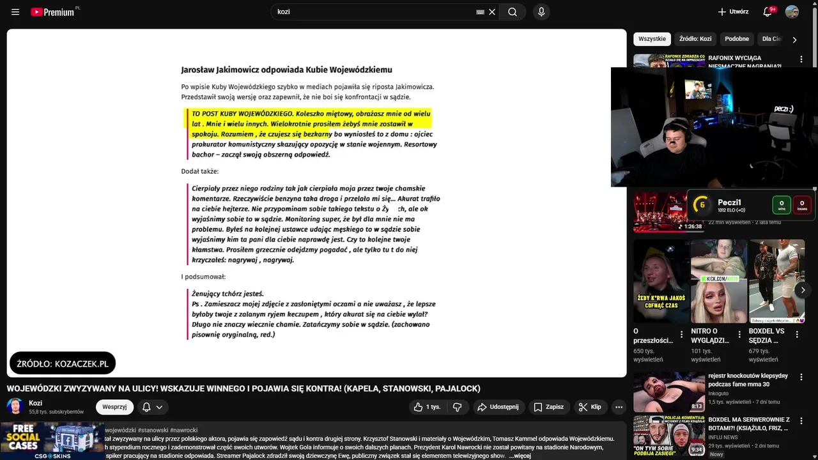The width and height of the screenshot is (818, 460).
Task: Select the Dla Ciebie chip
Action: (x=772, y=39)
